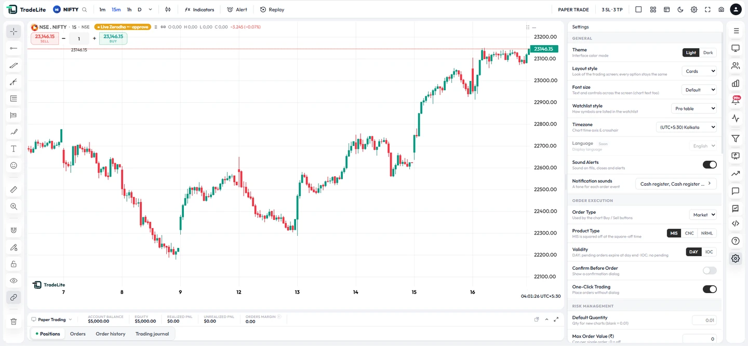Viewport: 748px width, 346px height.
Task: Open the Order Type Market dropdown
Action: point(703,214)
